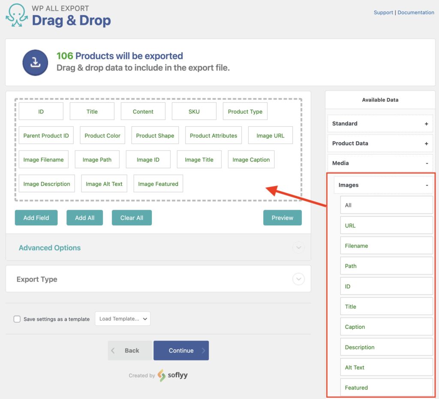Click the Soflyy logo in the footer
Screen dimensions: 439x399
173,375
